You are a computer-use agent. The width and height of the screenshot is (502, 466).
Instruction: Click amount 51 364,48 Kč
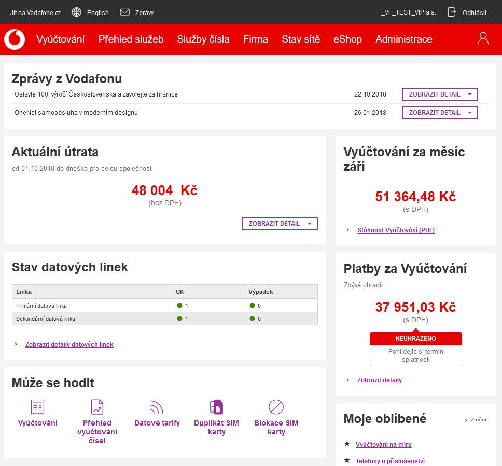pos(415,197)
